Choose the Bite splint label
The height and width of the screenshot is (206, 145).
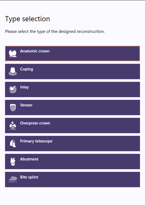point(29,177)
